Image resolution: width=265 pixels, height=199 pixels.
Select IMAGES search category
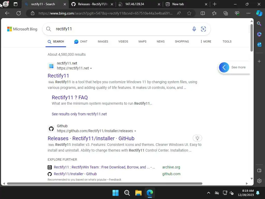point(103,41)
